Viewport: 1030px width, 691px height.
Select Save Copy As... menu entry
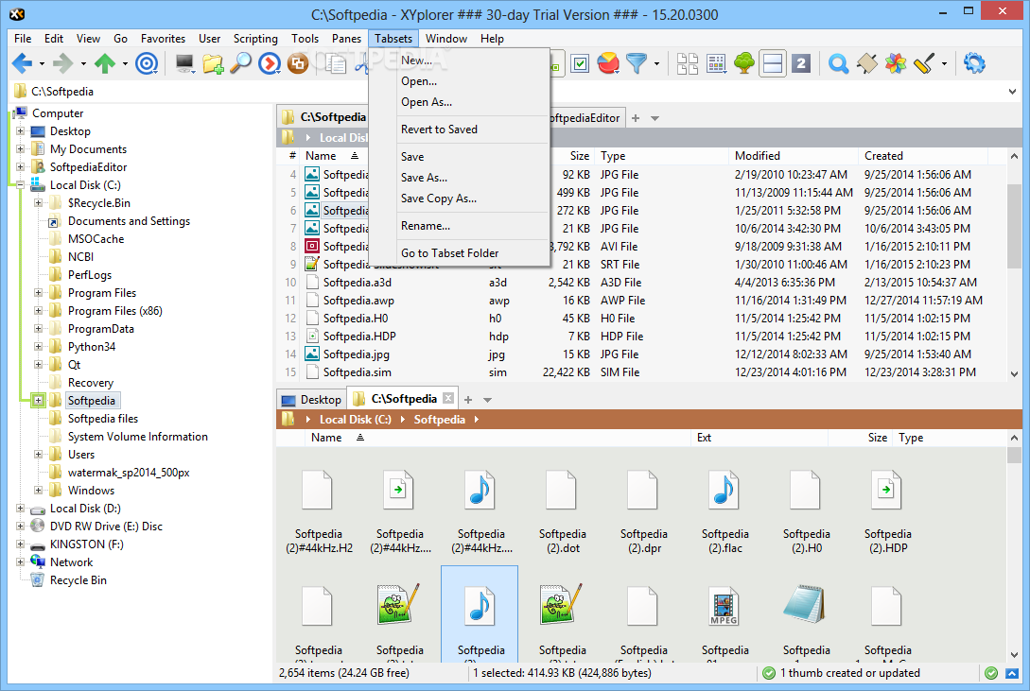[439, 199]
